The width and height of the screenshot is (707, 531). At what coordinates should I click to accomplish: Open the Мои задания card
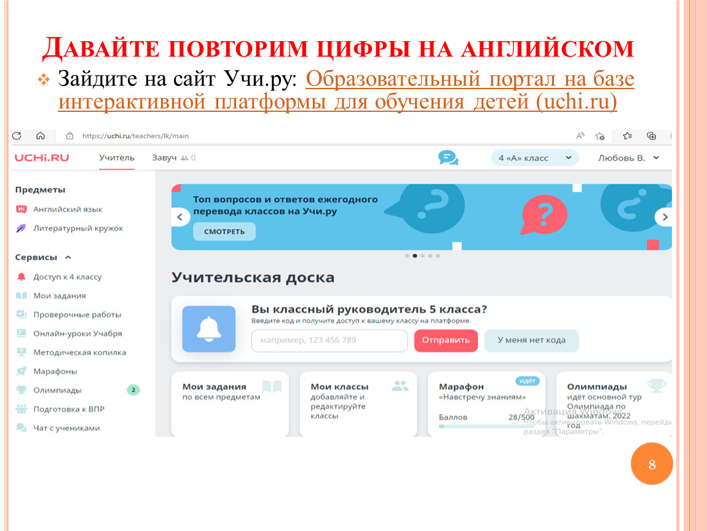(230, 404)
